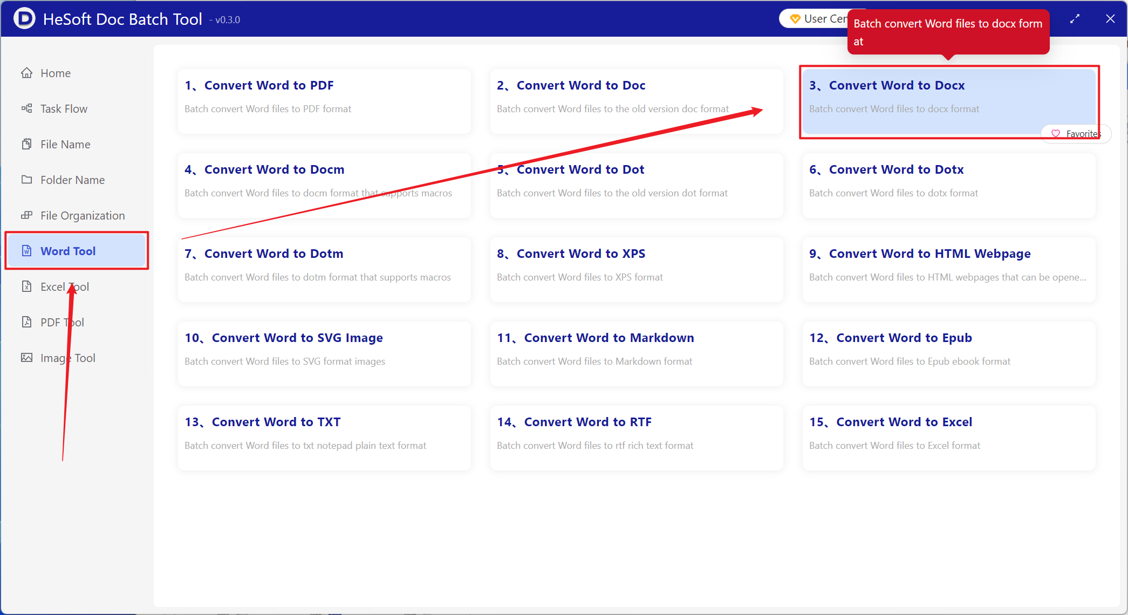Image resolution: width=1128 pixels, height=615 pixels.
Task: Open Task Flow in the sidebar
Action: (76, 108)
